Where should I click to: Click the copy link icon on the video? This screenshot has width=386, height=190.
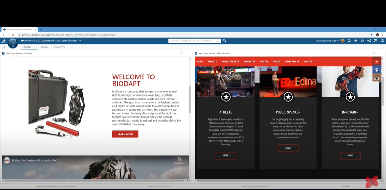coord(179,159)
